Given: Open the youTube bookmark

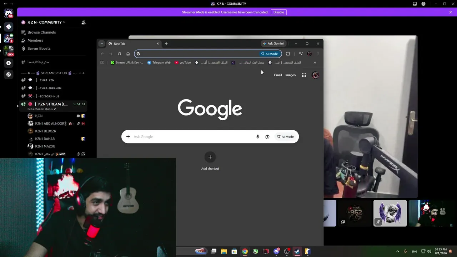Looking at the screenshot, I should 183,62.
